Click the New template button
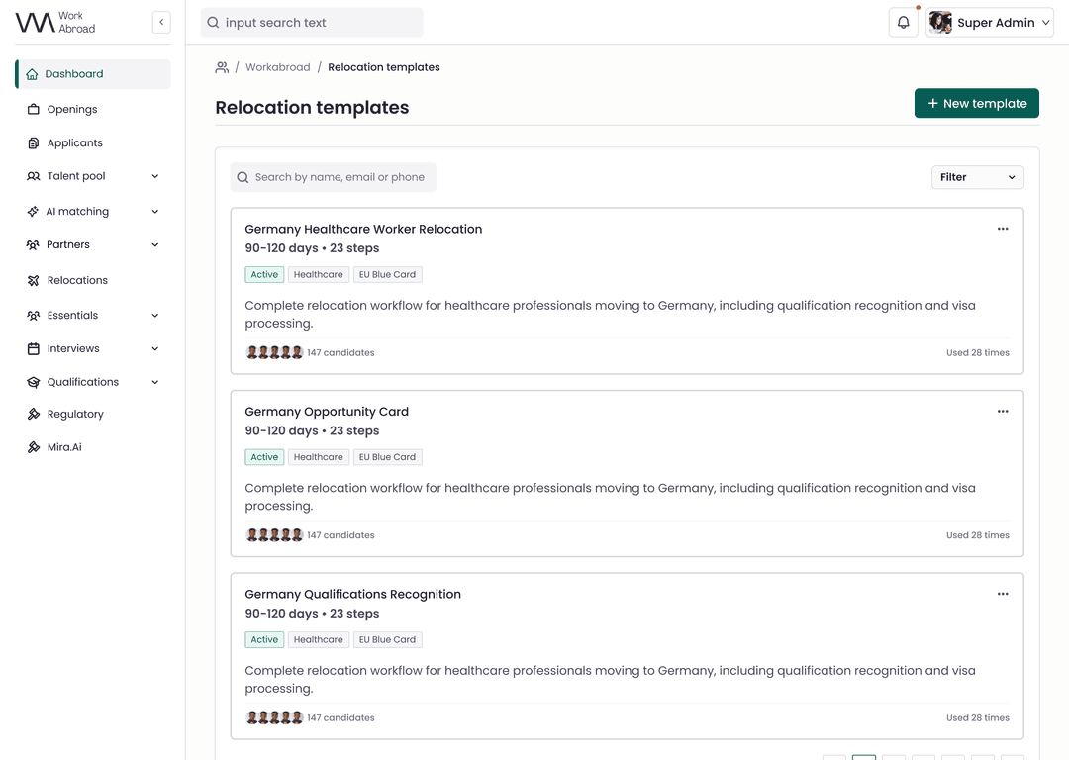The image size is (1069, 760). pos(976,103)
